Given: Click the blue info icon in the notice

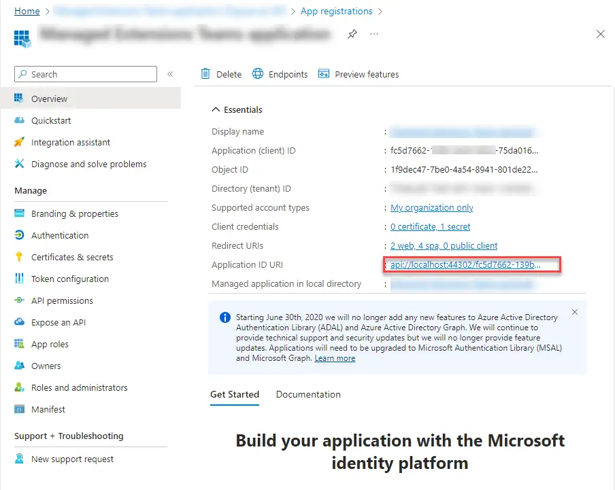Looking at the screenshot, I should tap(225, 317).
